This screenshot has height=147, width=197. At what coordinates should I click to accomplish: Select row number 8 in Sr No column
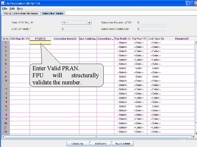(6, 72)
